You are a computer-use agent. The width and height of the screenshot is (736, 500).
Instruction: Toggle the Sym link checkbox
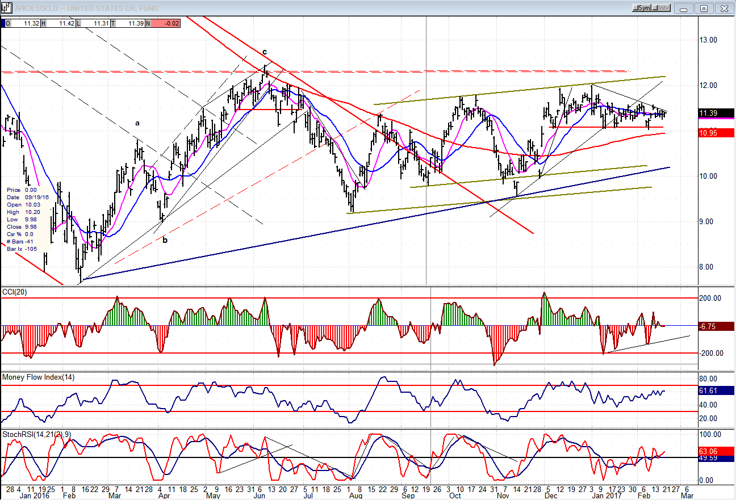click(642, 8)
